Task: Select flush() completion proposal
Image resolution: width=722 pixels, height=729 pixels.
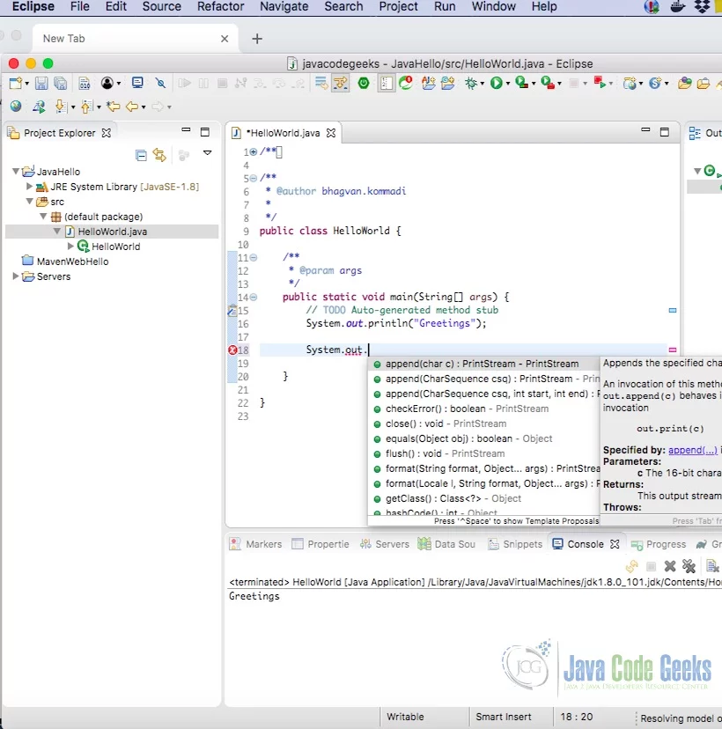Action: point(483,453)
